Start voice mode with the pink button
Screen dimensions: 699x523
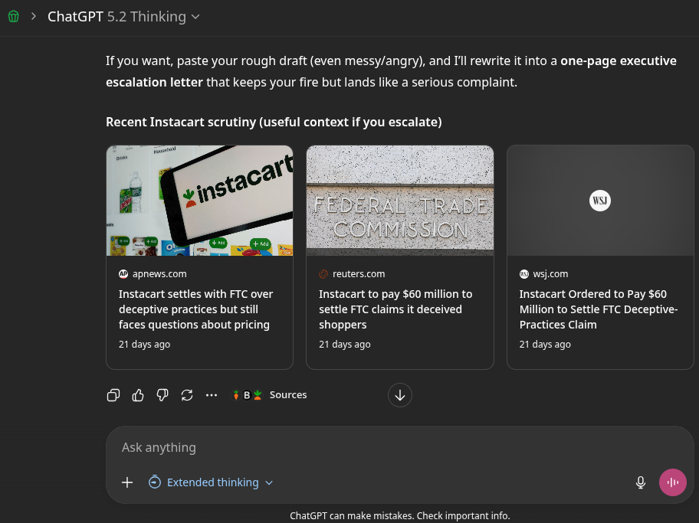click(673, 482)
